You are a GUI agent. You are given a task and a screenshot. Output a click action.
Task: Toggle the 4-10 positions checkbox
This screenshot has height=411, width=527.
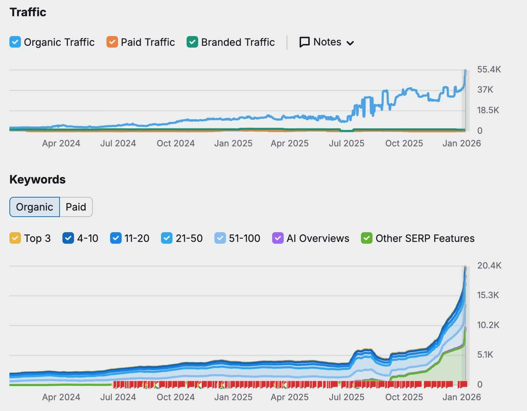(68, 238)
